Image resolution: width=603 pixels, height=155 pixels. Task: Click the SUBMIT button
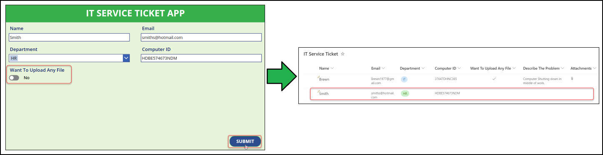pyautogui.click(x=245, y=141)
